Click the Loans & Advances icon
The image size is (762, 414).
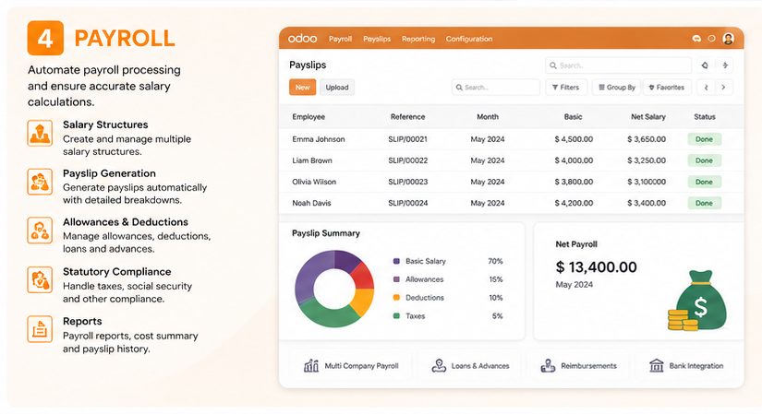[x=439, y=365]
